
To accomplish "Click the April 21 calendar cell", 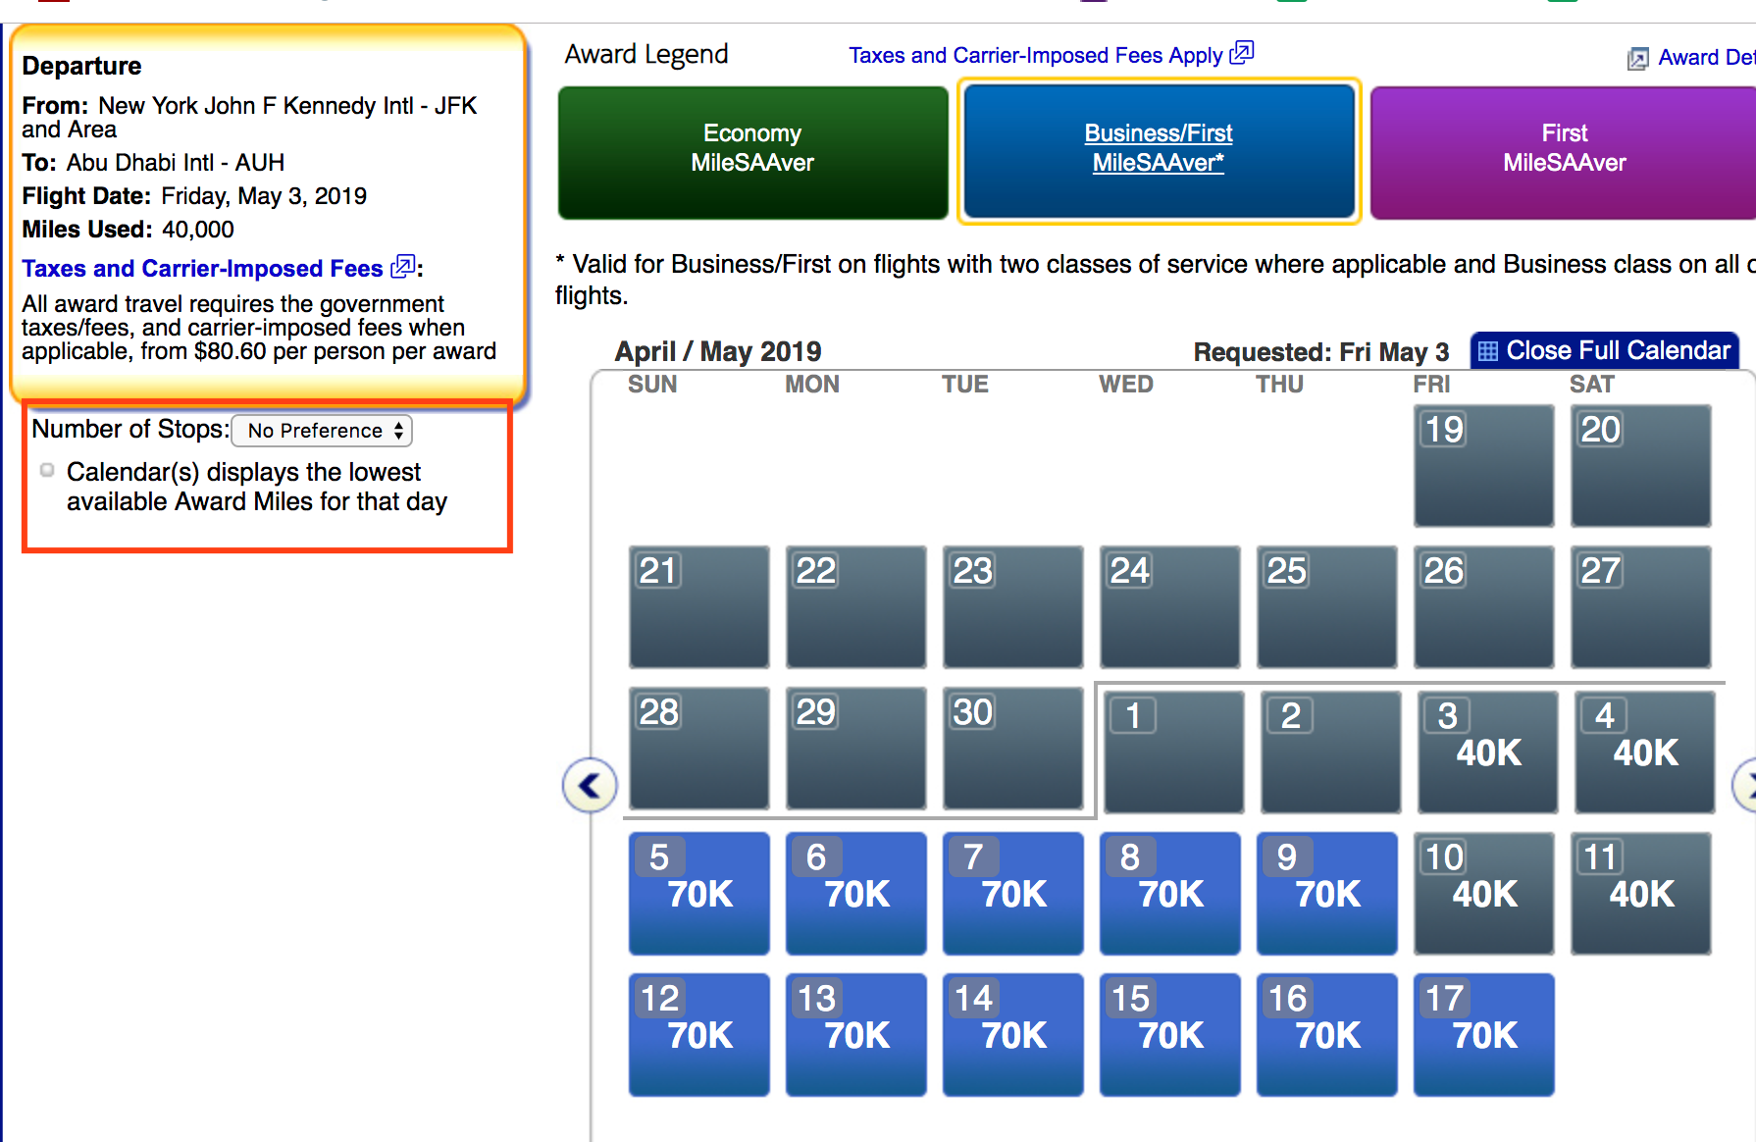I will (x=699, y=607).
